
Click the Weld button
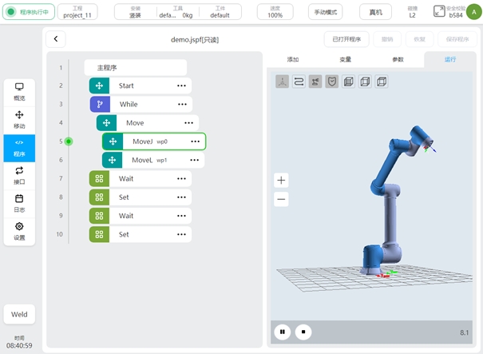point(19,315)
